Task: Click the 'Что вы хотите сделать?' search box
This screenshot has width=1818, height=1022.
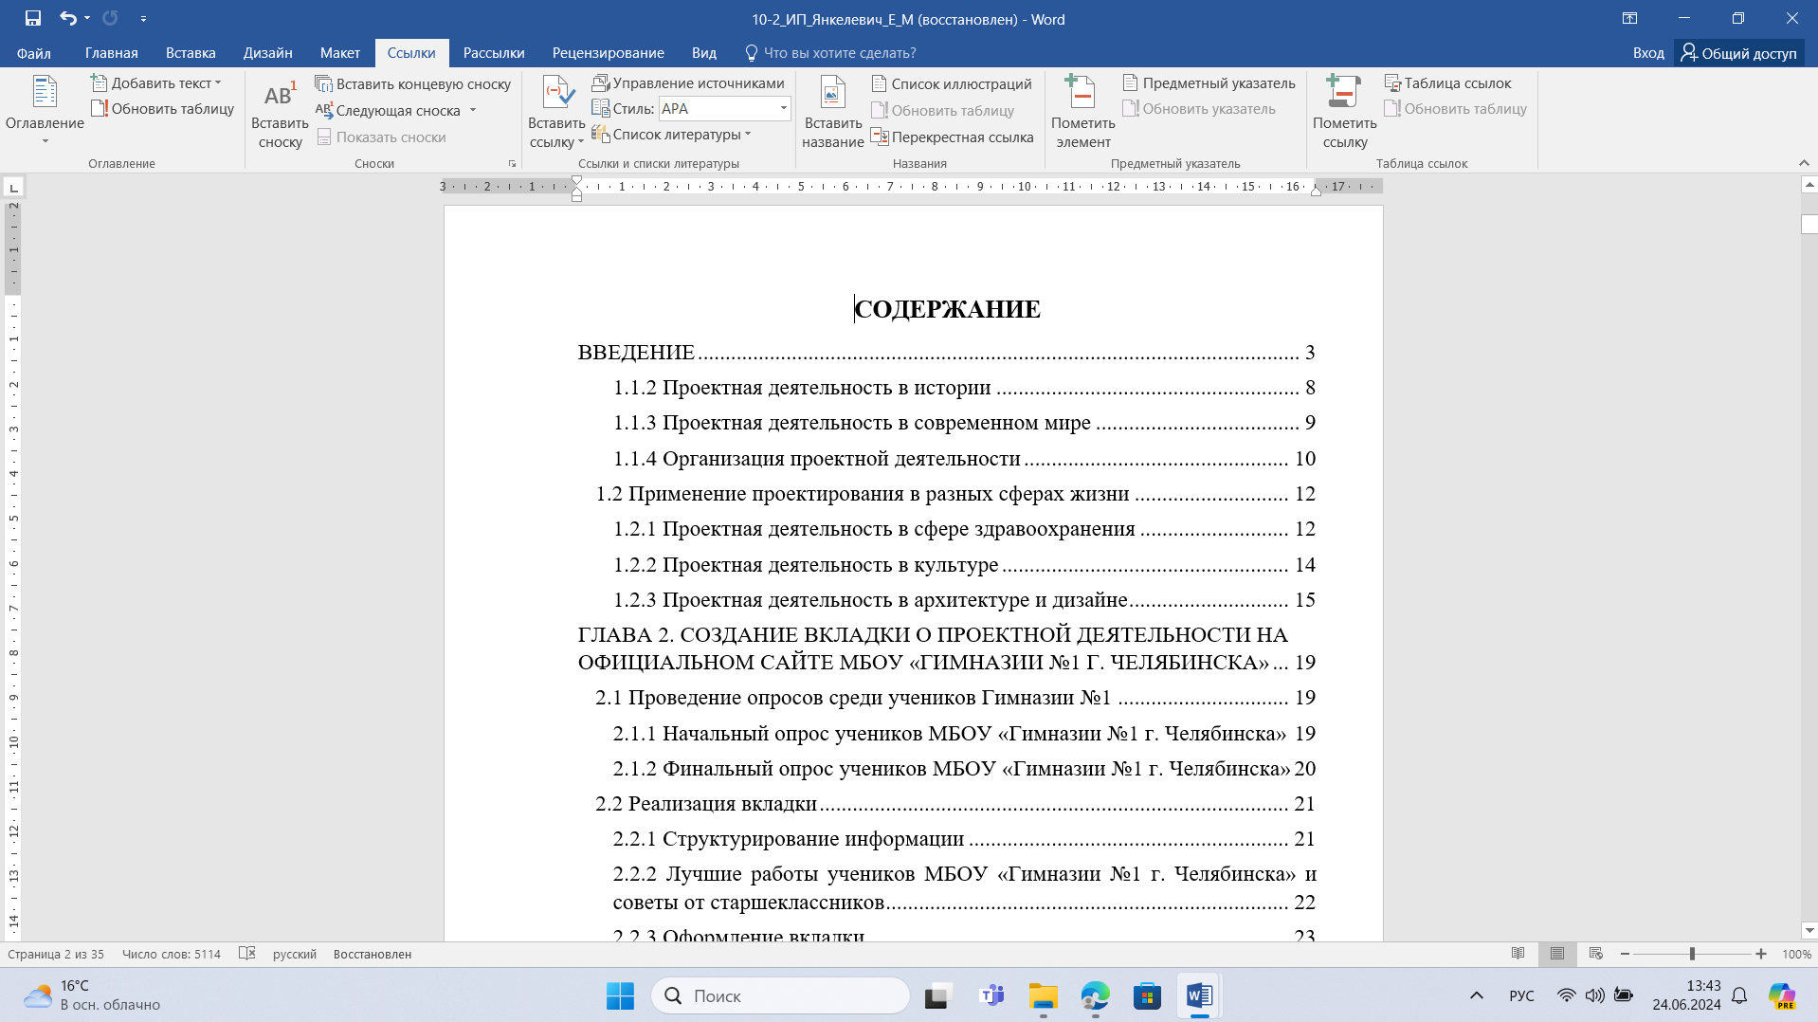Action: [x=830, y=53]
